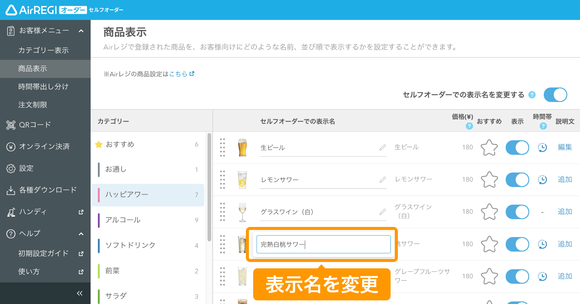580x304 pixels.
Task: Click the category list scrollbar
Action: [x=209, y=187]
